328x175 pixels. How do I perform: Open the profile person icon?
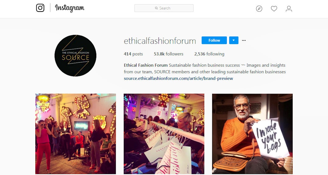(289, 9)
